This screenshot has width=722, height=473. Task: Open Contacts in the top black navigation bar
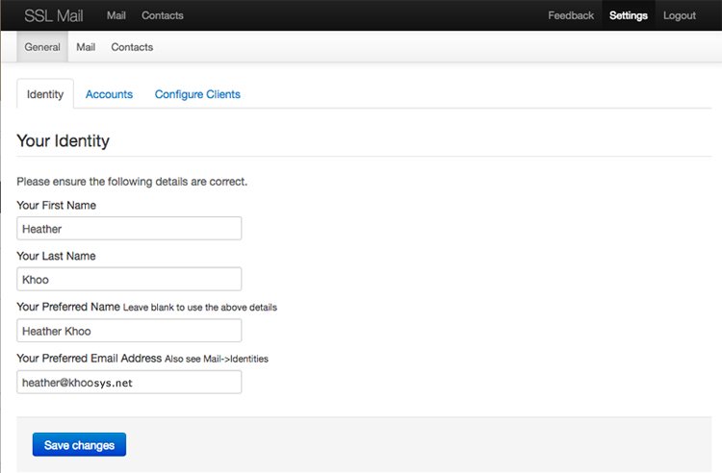[162, 15]
